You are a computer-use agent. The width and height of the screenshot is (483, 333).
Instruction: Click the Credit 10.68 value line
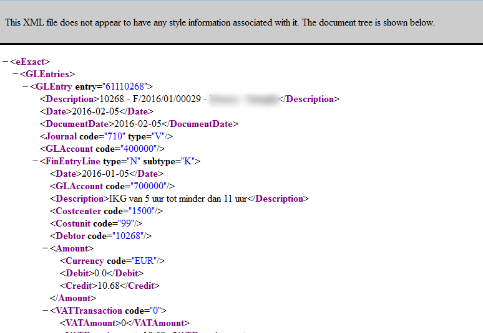(110, 286)
